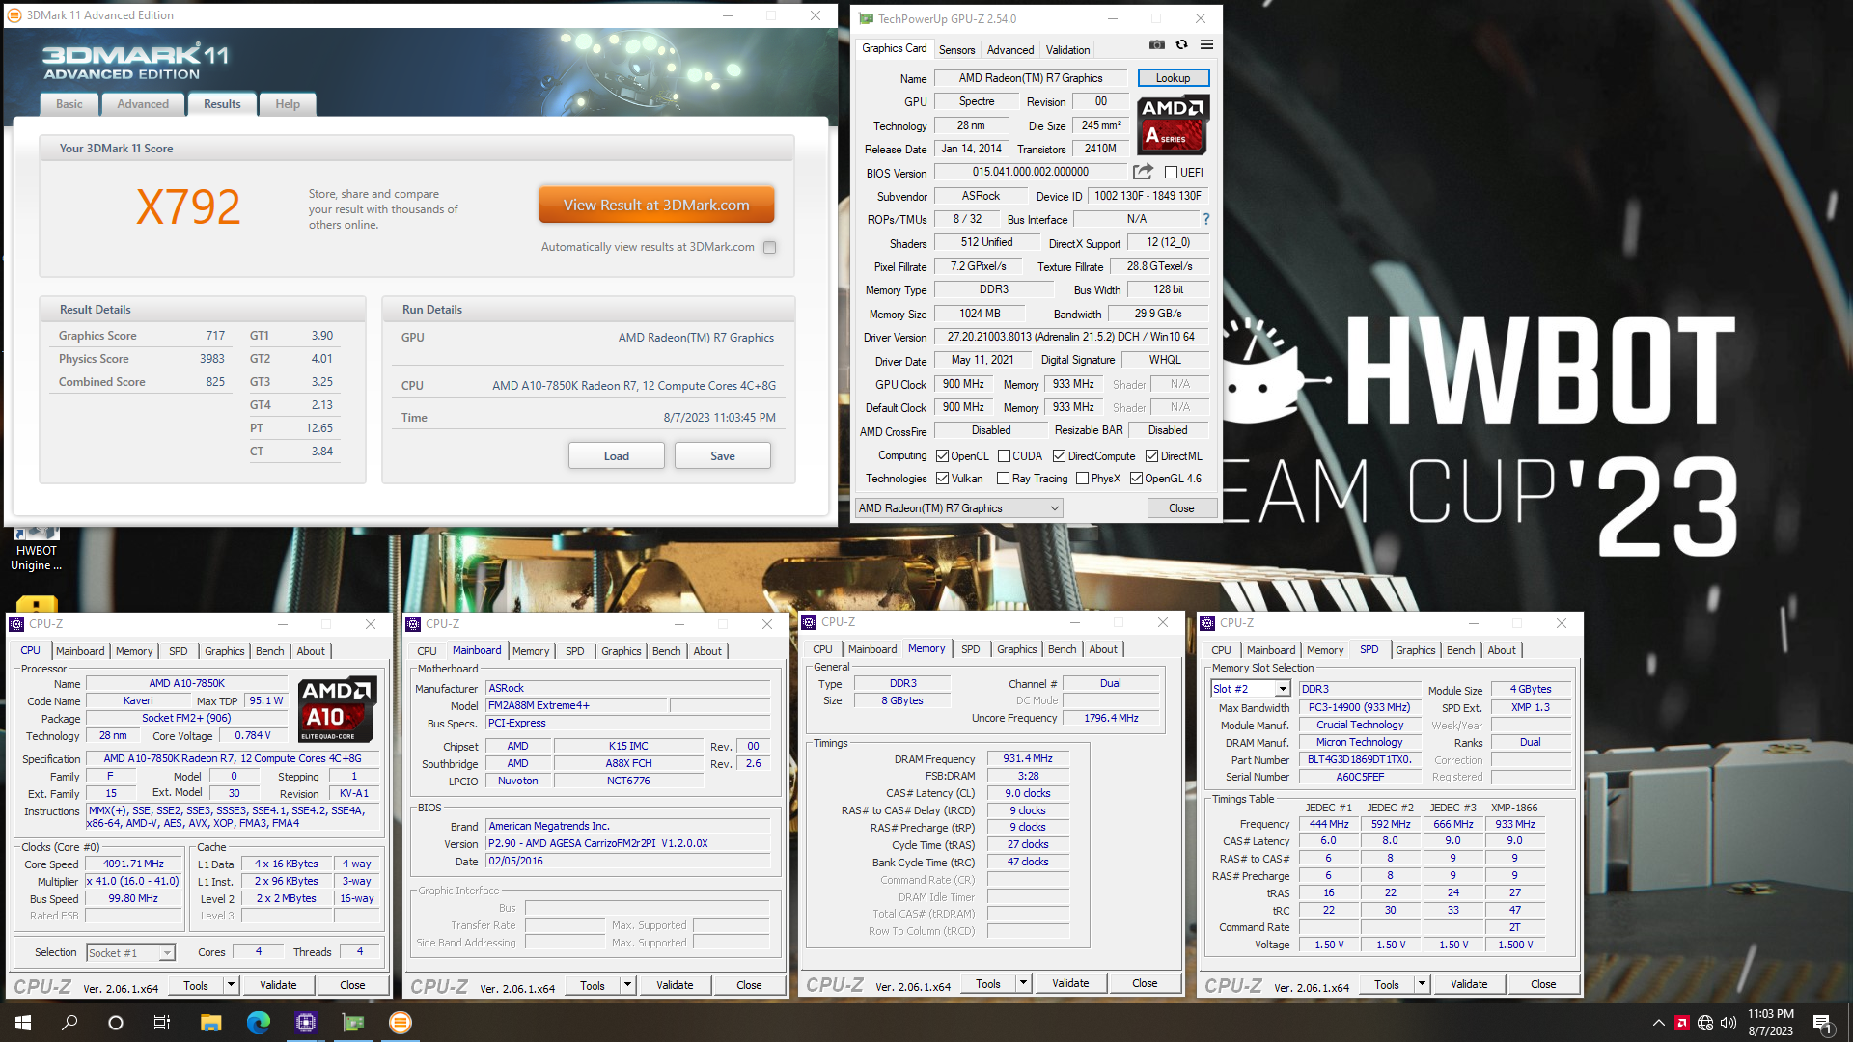Toggle the OpenCL checkbox
Image resolution: width=1853 pixels, height=1042 pixels.
pyautogui.click(x=942, y=456)
